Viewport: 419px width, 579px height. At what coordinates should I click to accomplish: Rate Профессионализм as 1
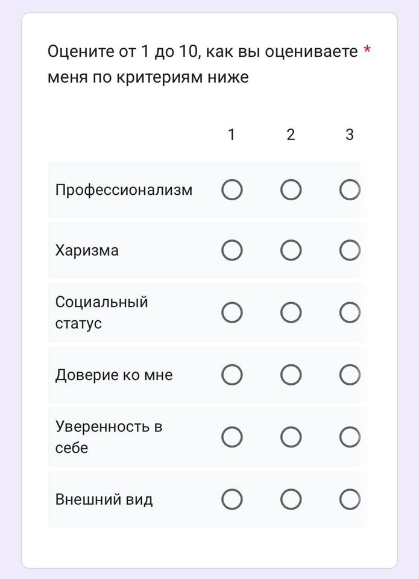click(x=232, y=191)
